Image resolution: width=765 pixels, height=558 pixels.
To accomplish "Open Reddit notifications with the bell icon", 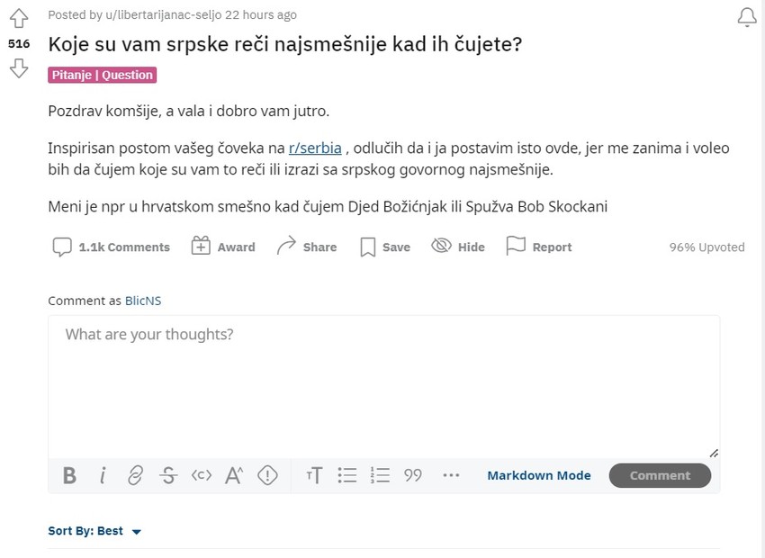I will [x=746, y=16].
